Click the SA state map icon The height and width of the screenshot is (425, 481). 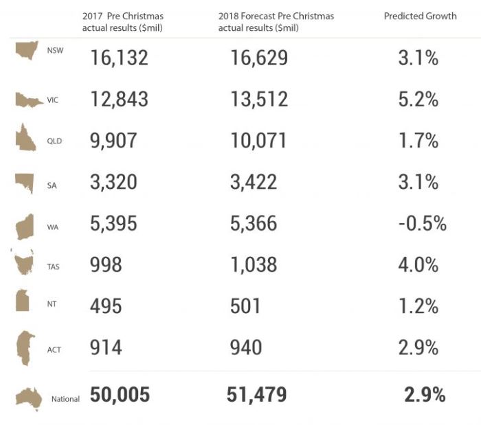click(24, 183)
